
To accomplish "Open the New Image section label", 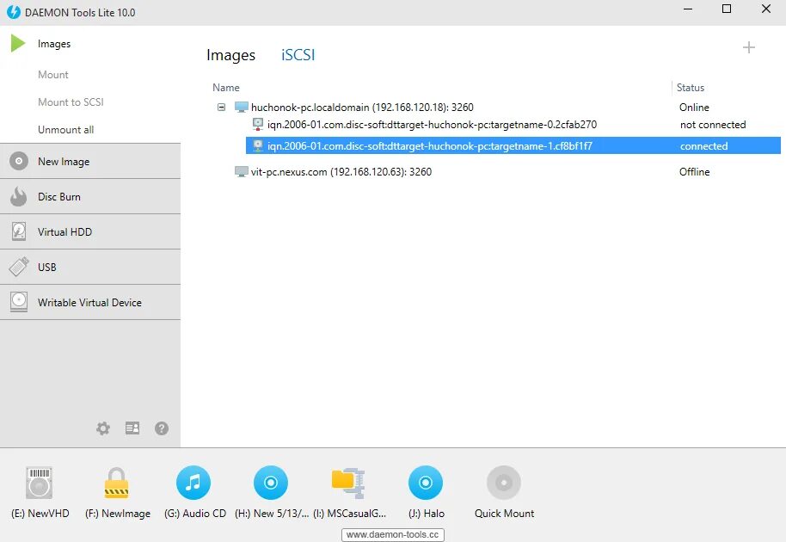I will [64, 162].
